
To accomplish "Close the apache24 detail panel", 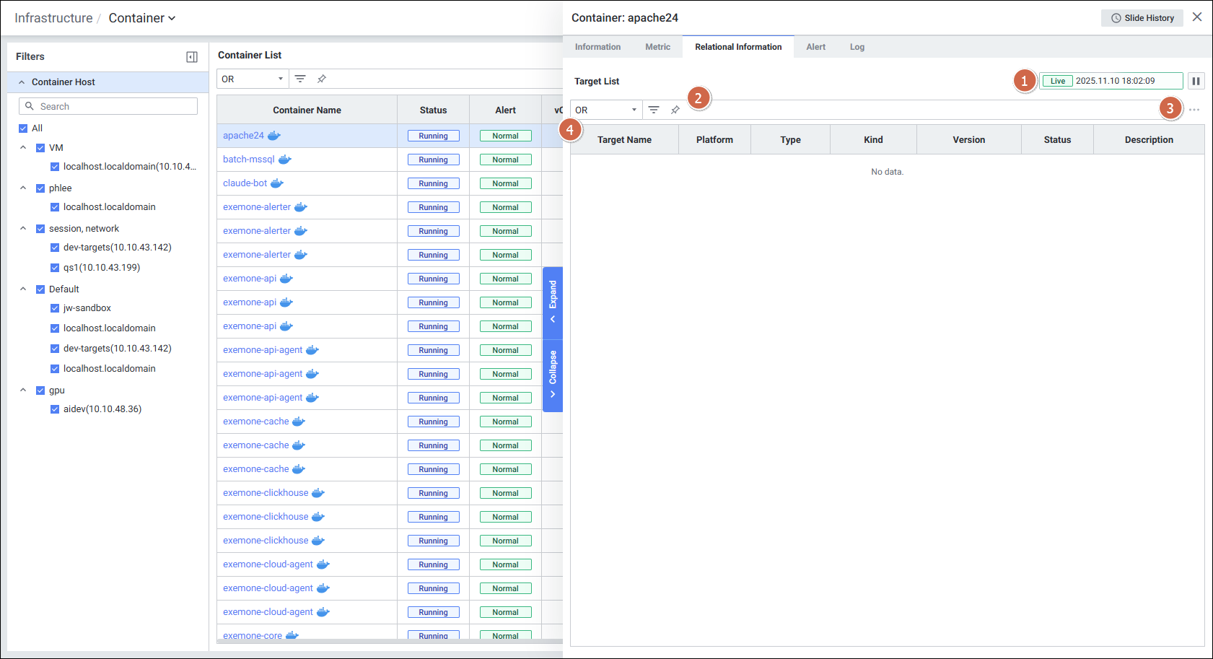I will 1197,17.
